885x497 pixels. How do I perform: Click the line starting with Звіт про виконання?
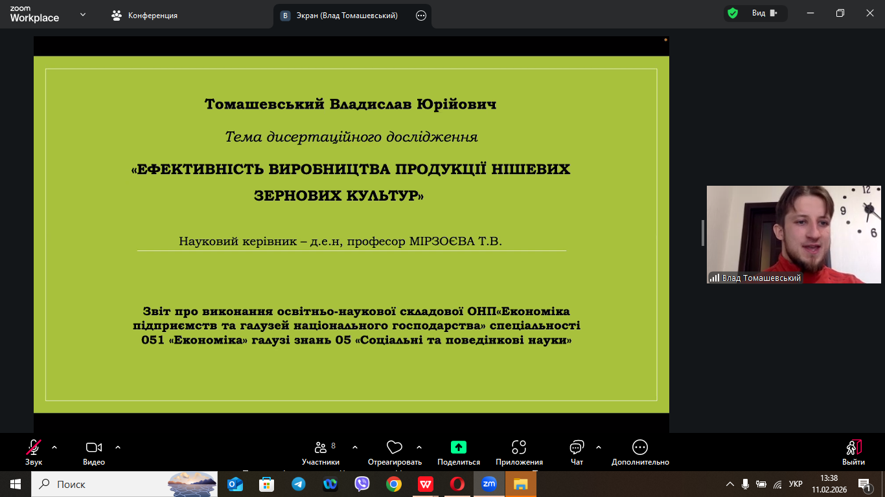(x=356, y=311)
